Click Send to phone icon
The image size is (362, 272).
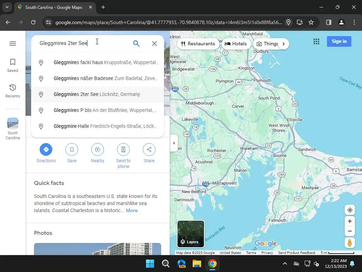123,149
